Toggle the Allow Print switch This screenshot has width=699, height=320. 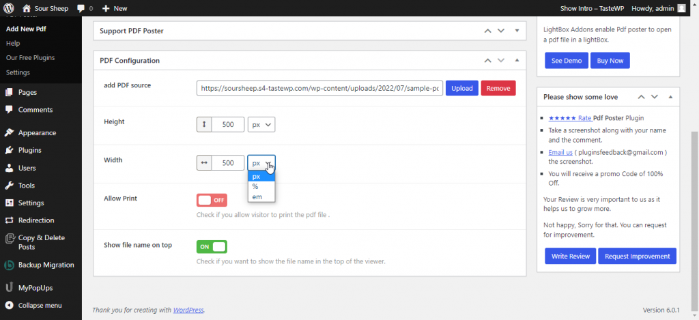(212, 200)
